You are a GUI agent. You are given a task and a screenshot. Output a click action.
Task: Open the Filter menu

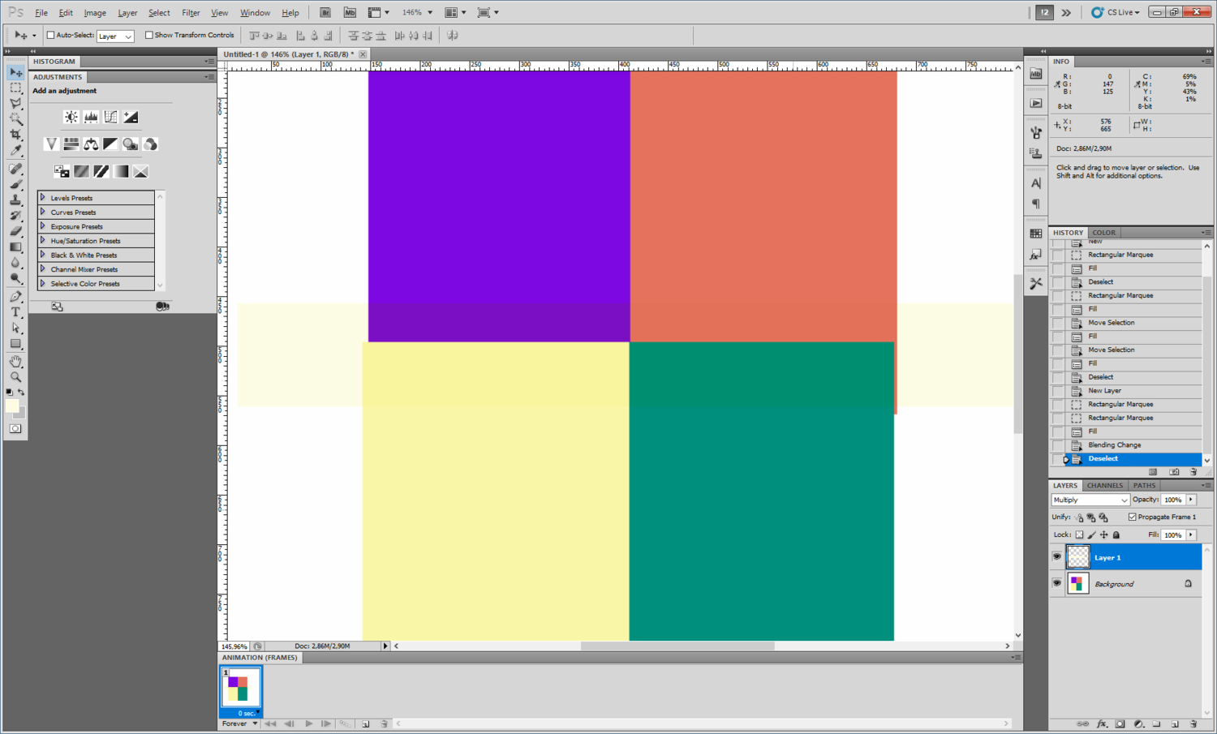click(x=191, y=13)
